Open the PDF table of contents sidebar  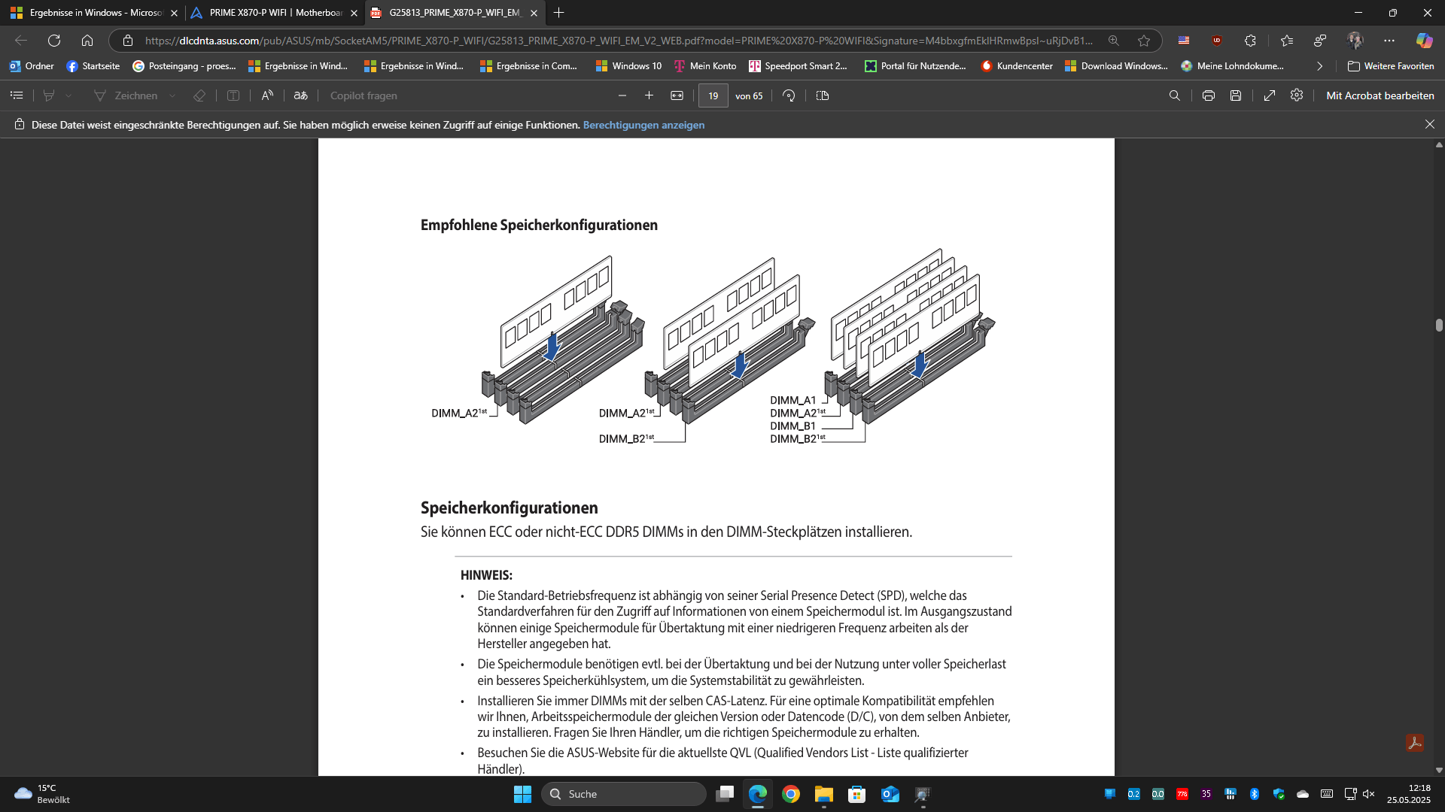pyautogui.click(x=17, y=95)
